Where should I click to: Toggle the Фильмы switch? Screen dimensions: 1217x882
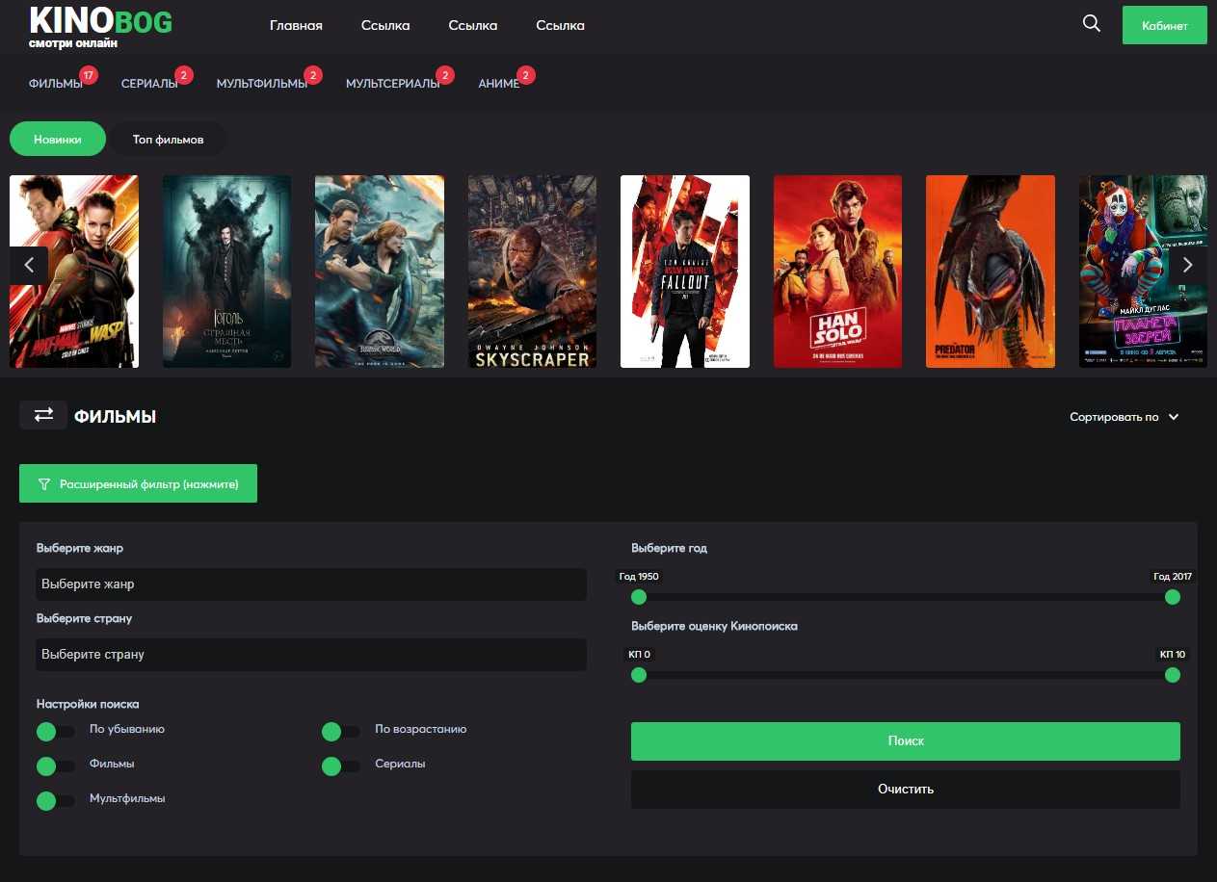tap(55, 766)
